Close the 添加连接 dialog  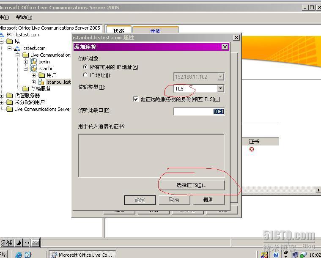(225, 47)
